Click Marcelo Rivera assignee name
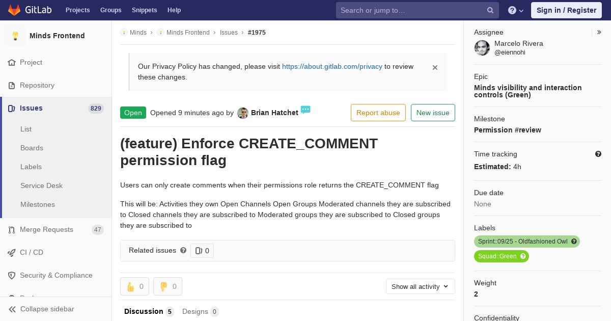Screen dimensions: 611x321 click(x=519, y=44)
